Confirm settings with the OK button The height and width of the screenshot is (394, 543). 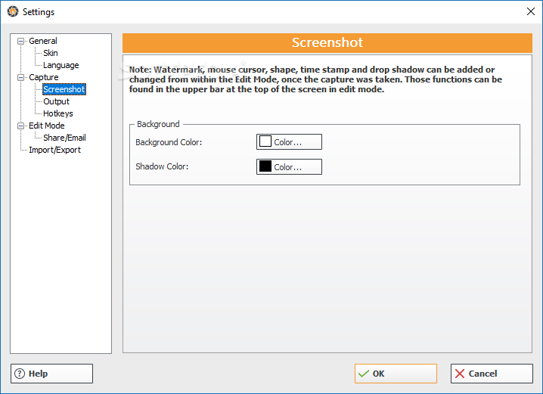[x=396, y=374]
